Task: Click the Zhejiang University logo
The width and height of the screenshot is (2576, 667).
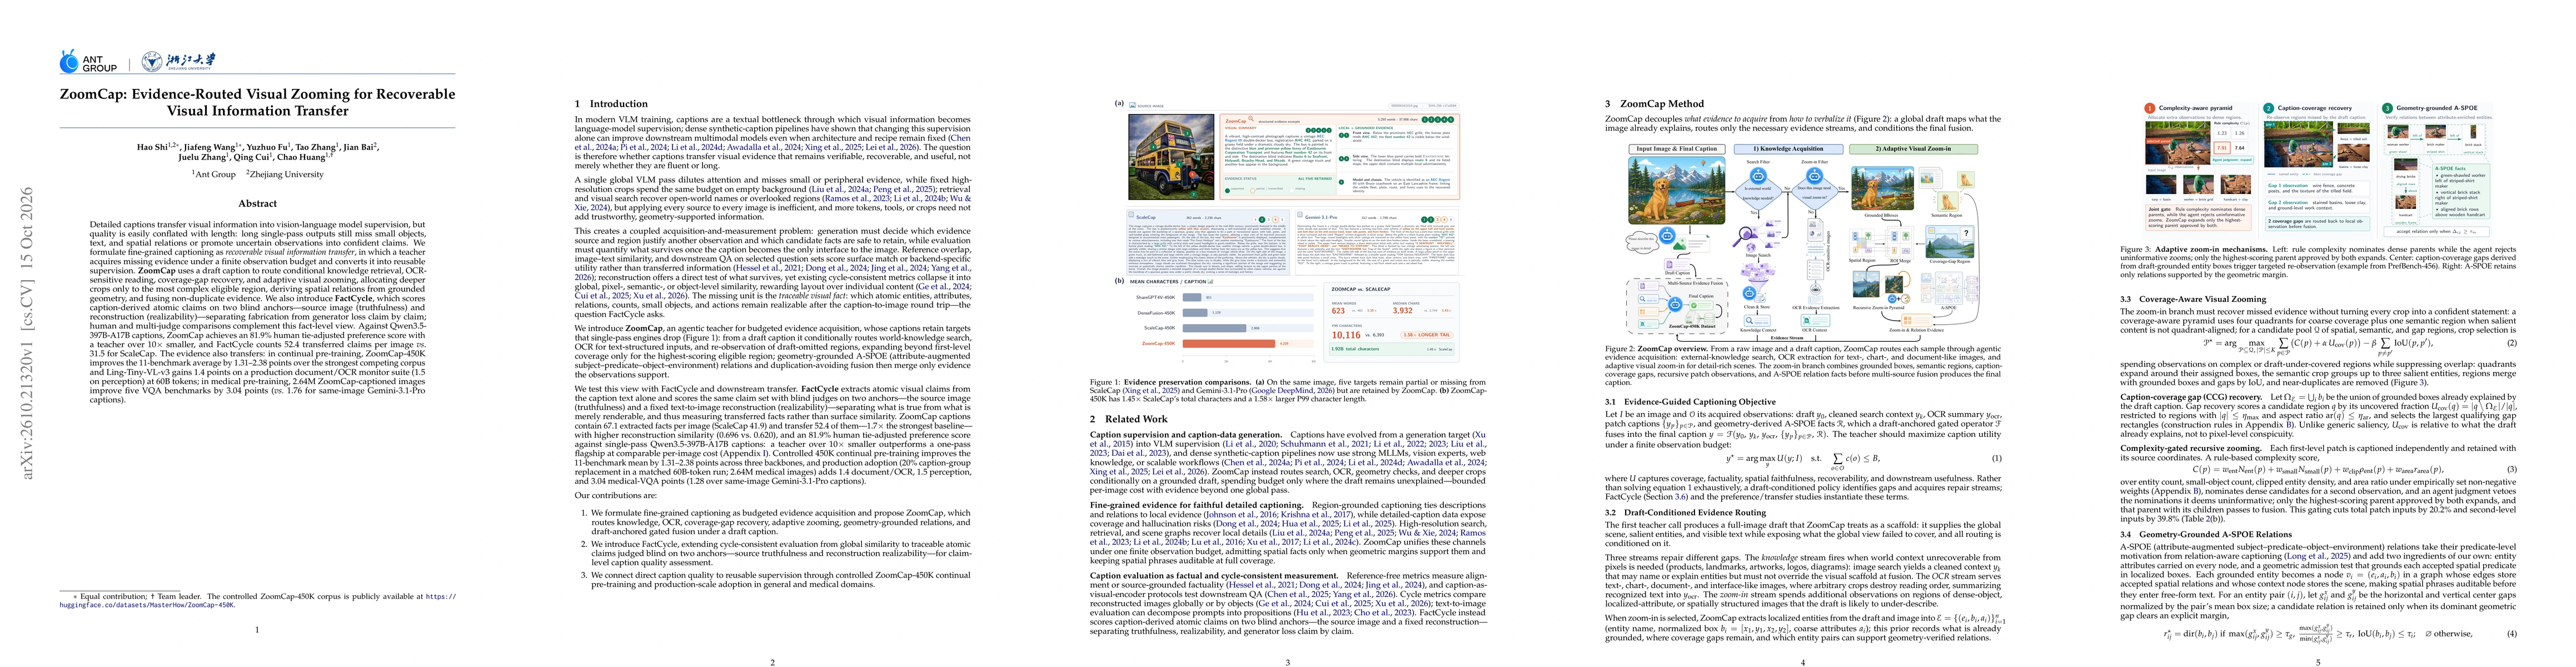Action: point(178,62)
